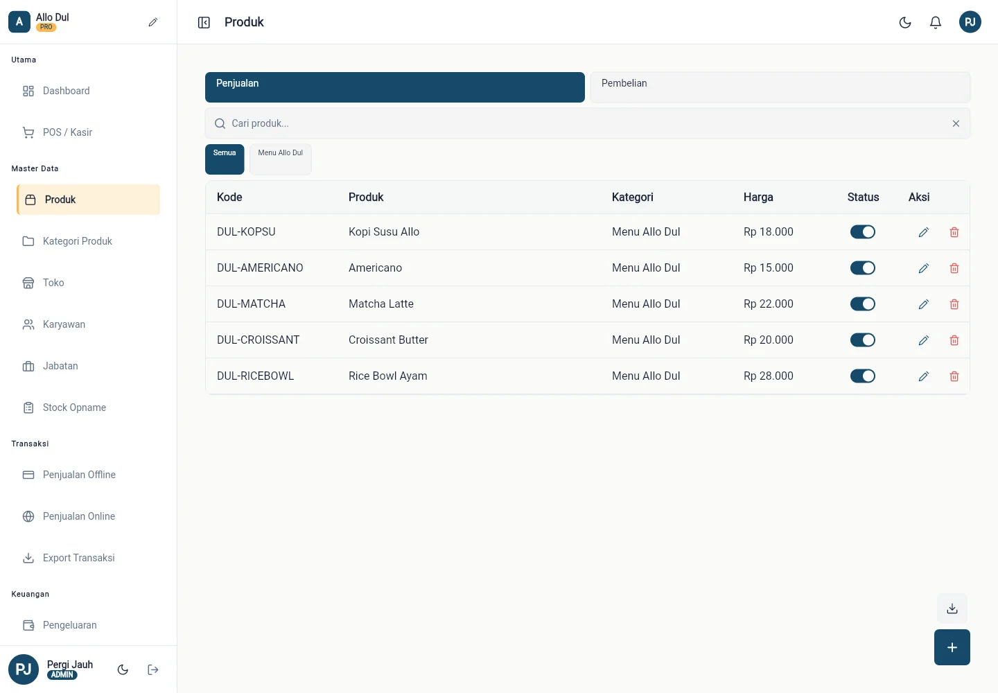This screenshot has width=998, height=693.
Task: Edit the Kopi Susu Allo product
Action: (x=924, y=232)
